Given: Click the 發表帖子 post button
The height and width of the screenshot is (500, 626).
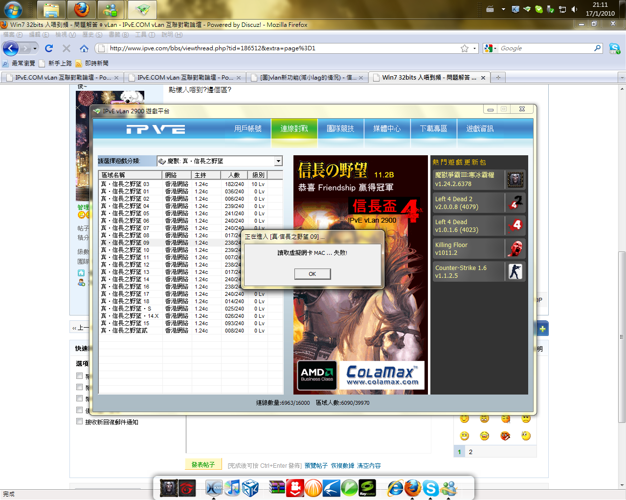Looking at the screenshot, I should point(203,465).
